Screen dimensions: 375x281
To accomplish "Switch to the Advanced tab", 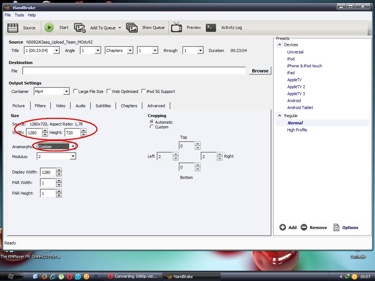I will (156, 106).
